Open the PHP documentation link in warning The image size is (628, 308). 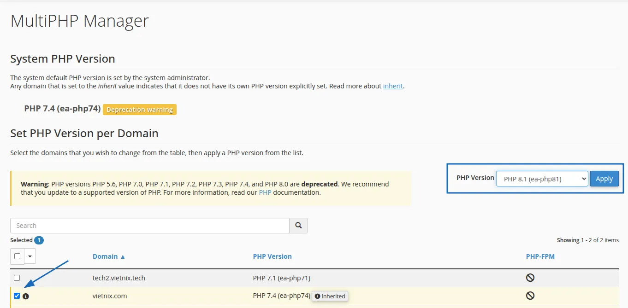(x=265, y=192)
